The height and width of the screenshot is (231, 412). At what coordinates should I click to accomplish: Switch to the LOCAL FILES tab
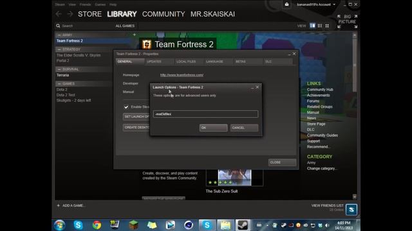[189, 62]
